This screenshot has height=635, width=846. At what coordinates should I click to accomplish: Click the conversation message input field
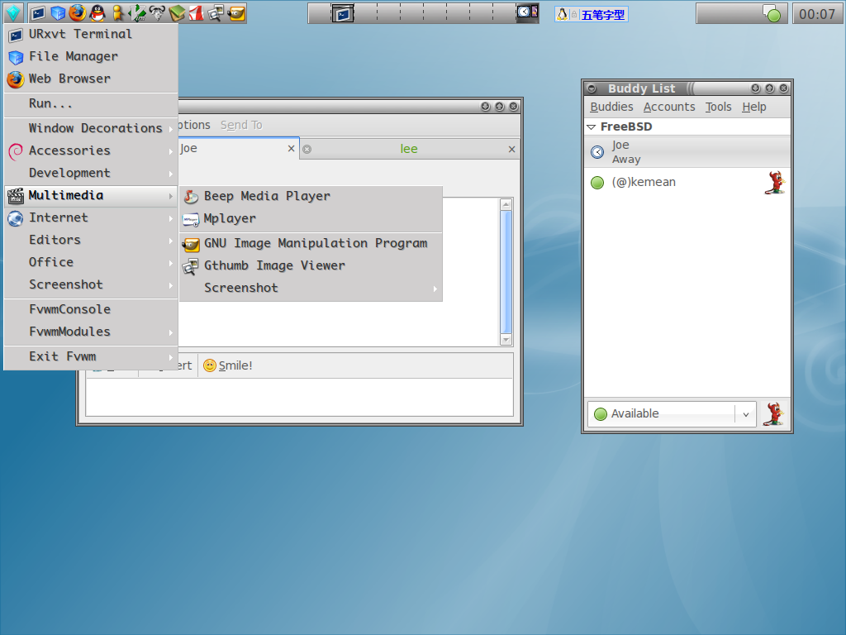coord(299,397)
